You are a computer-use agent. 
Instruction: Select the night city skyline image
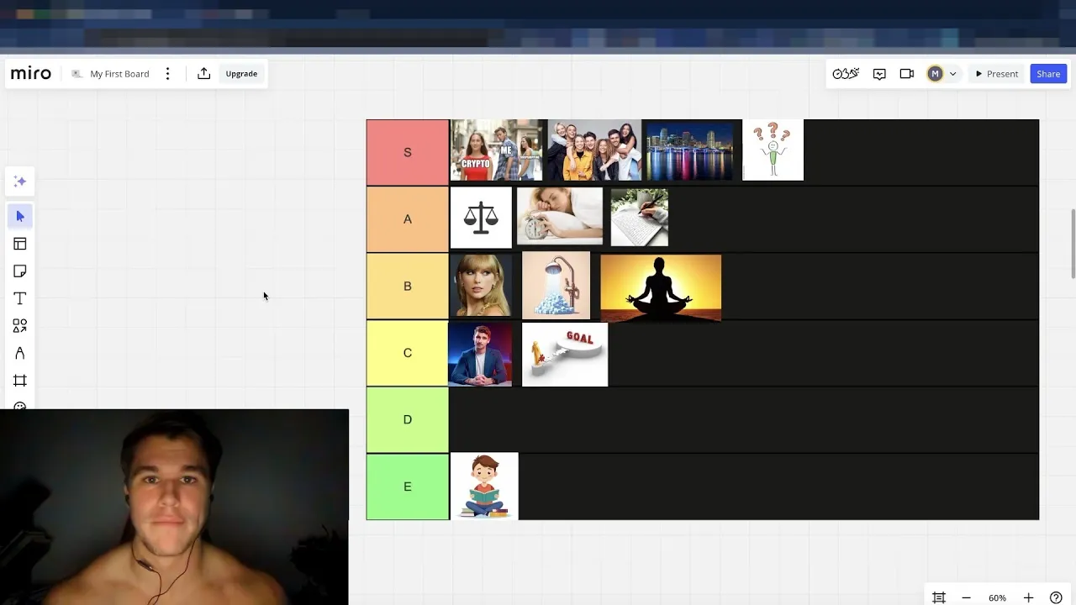point(689,150)
